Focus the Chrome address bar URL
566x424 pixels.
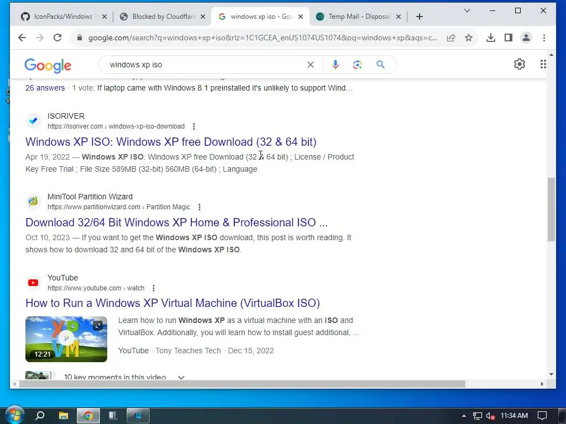[263, 38]
